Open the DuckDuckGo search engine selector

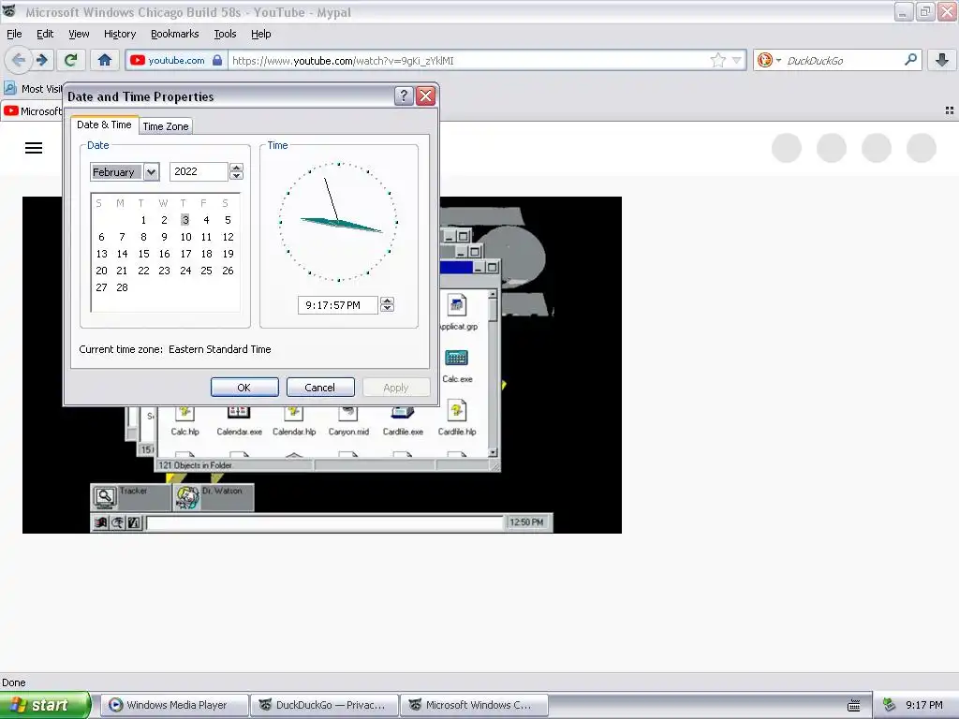pos(768,60)
